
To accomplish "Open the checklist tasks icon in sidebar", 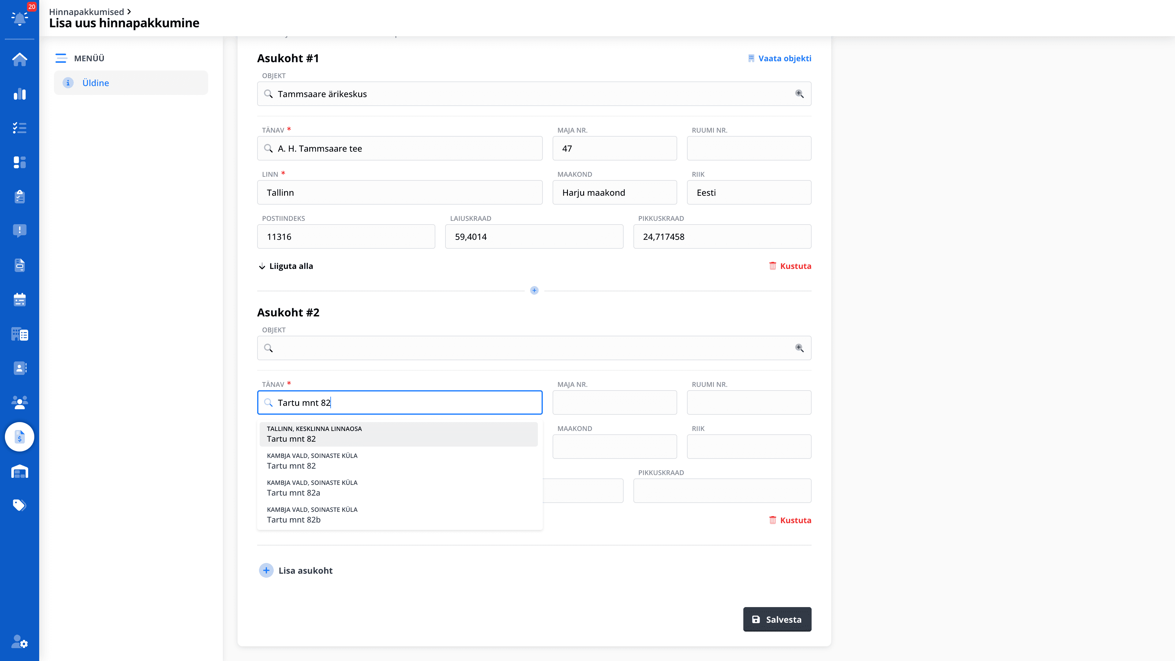I will tap(20, 128).
